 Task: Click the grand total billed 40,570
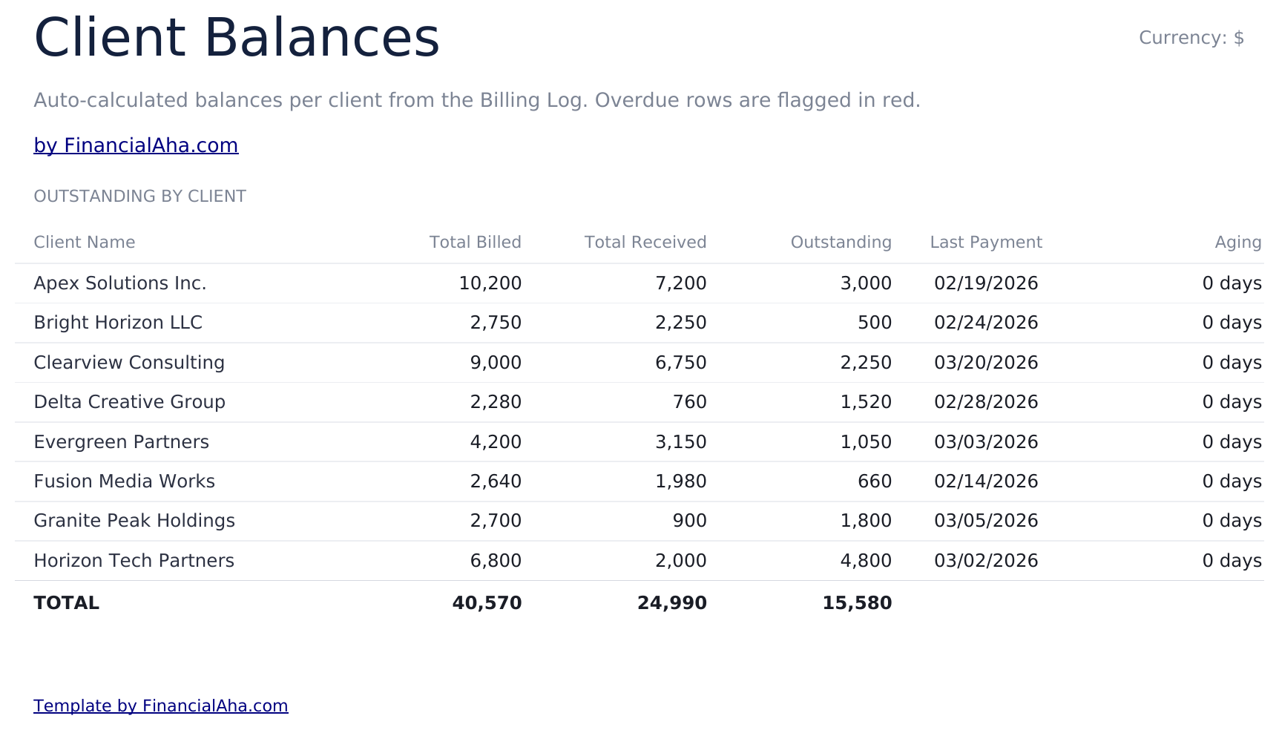pos(487,603)
